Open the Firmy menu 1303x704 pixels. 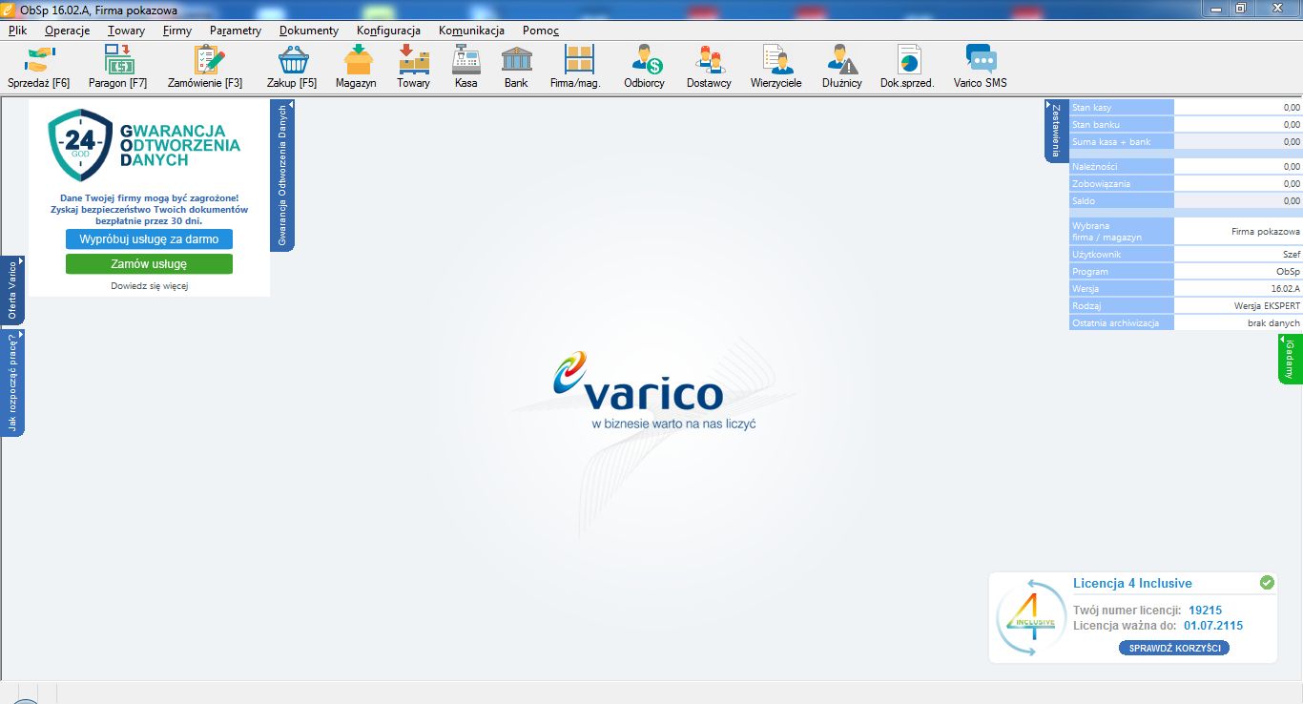177,31
